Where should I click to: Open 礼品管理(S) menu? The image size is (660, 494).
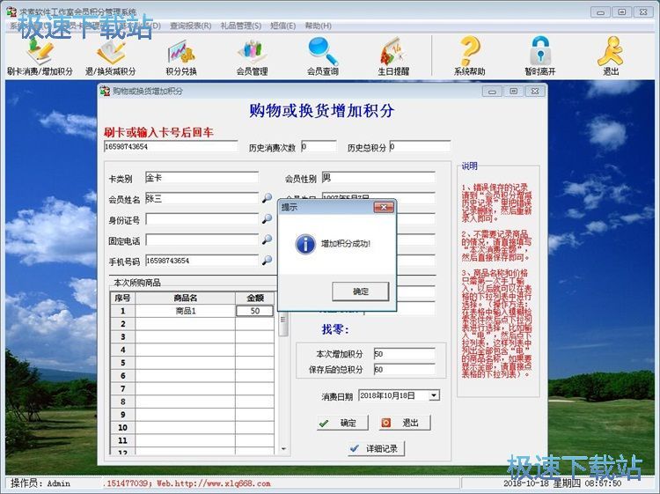click(x=241, y=26)
